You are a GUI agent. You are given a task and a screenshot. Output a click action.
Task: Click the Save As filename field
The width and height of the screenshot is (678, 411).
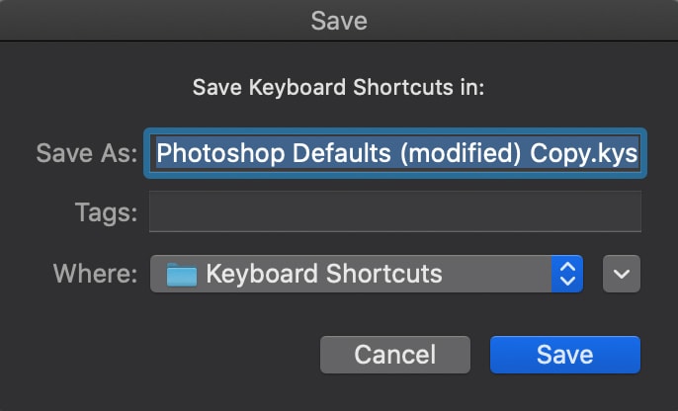(395, 153)
